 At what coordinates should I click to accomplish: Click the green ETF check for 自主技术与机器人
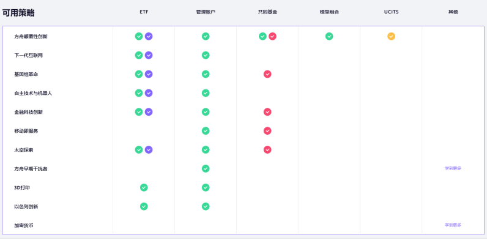click(139, 93)
